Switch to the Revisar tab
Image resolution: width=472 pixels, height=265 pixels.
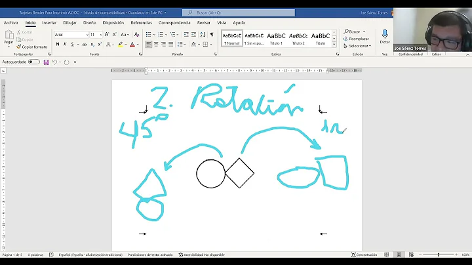(x=204, y=23)
